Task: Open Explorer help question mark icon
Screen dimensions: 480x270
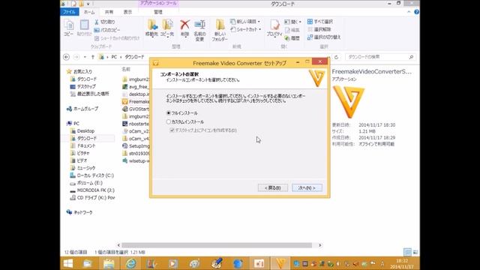Action: (416, 12)
